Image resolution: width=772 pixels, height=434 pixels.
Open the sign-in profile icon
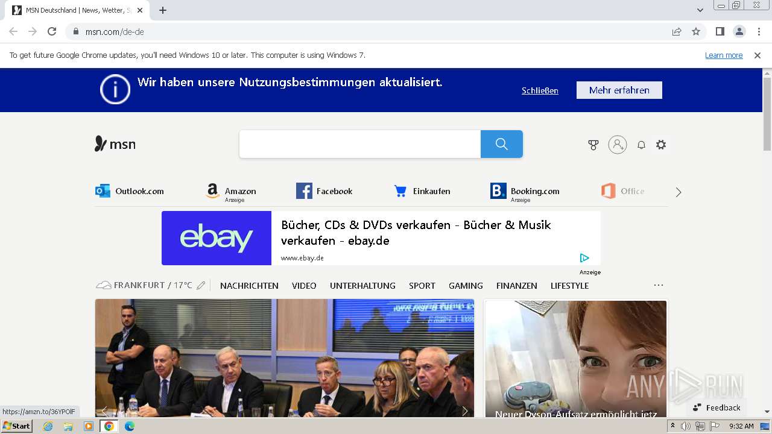[x=618, y=145]
